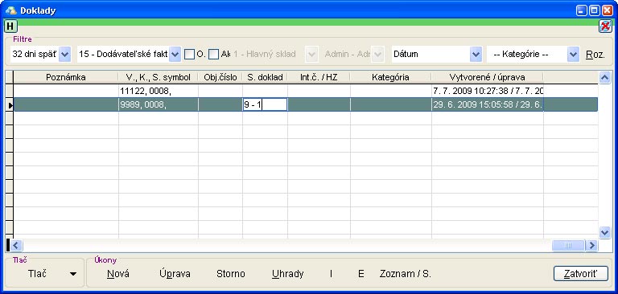618x294 pixels.
Task: Click the vertical scrollbar down arrow
Action: (604, 233)
